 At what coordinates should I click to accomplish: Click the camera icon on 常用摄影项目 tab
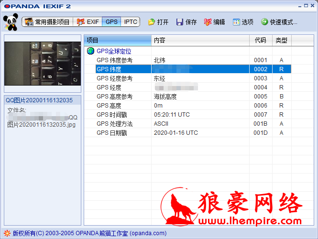pyautogui.click(x=29, y=22)
